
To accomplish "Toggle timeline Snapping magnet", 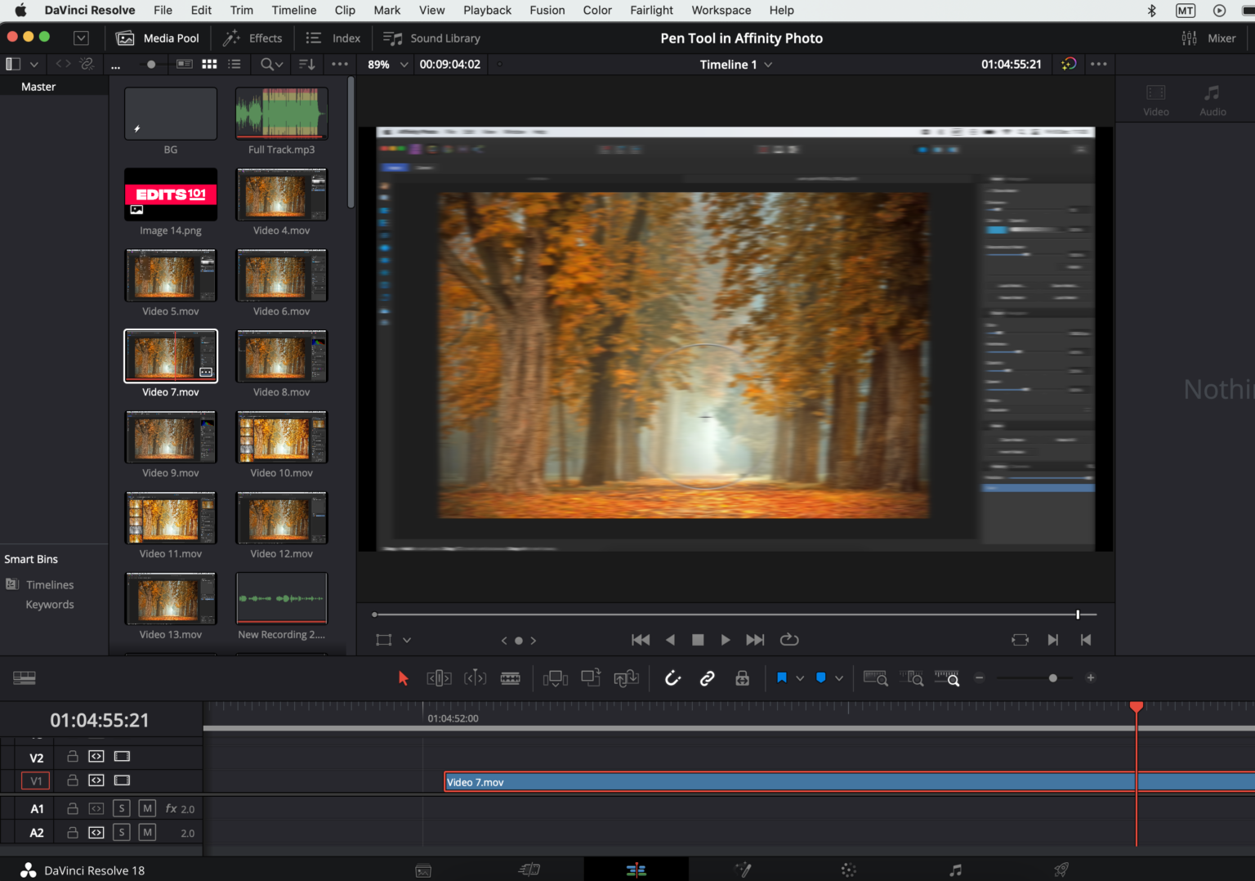I will 672,678.
